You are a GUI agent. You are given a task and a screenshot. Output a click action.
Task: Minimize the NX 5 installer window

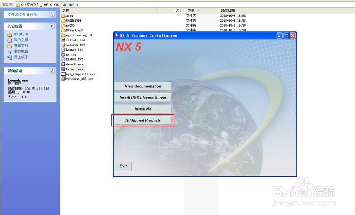[x=280, y=36]
